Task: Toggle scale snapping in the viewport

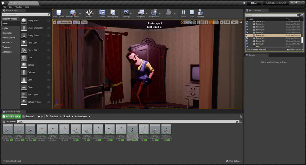Action: coord(221,22)
